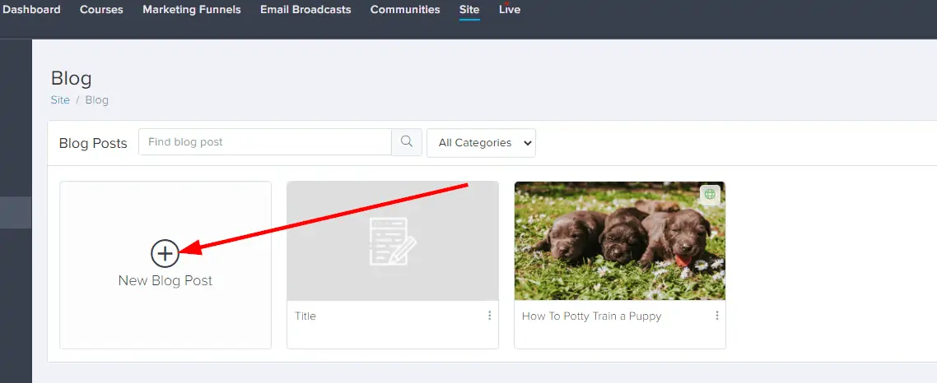Click the 'Blog' page heading
Image resolution: width=937 pixels, height=383 pixels.
tap(71, 78)
